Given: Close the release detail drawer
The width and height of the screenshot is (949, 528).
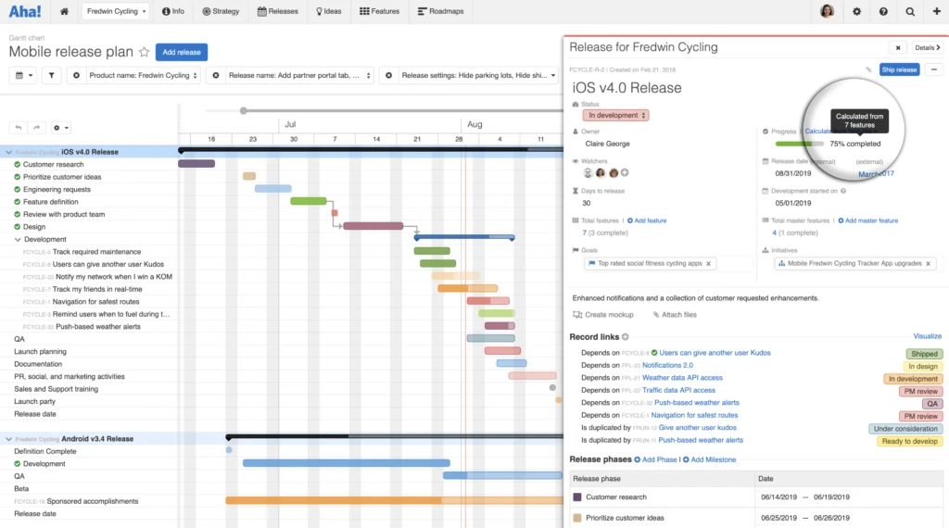Looking at the screenshot, I should pos(897,48).
